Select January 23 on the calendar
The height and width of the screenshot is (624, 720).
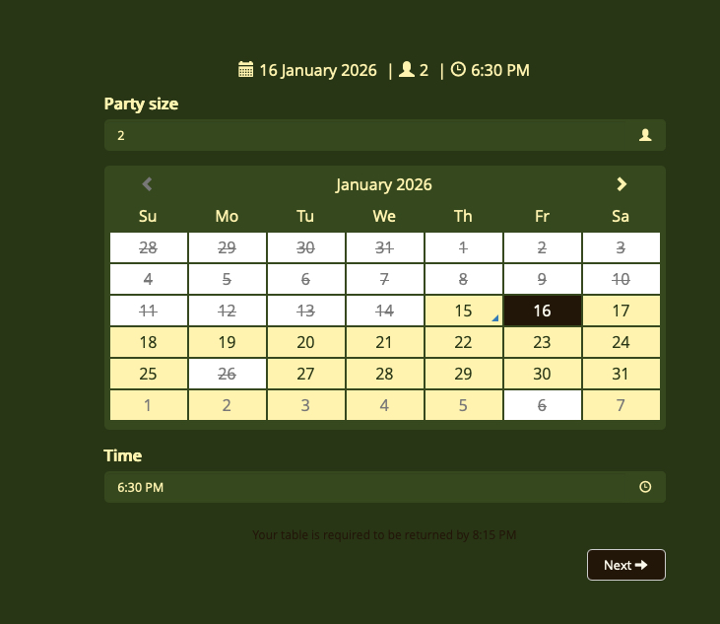click(x=542, y=342)
